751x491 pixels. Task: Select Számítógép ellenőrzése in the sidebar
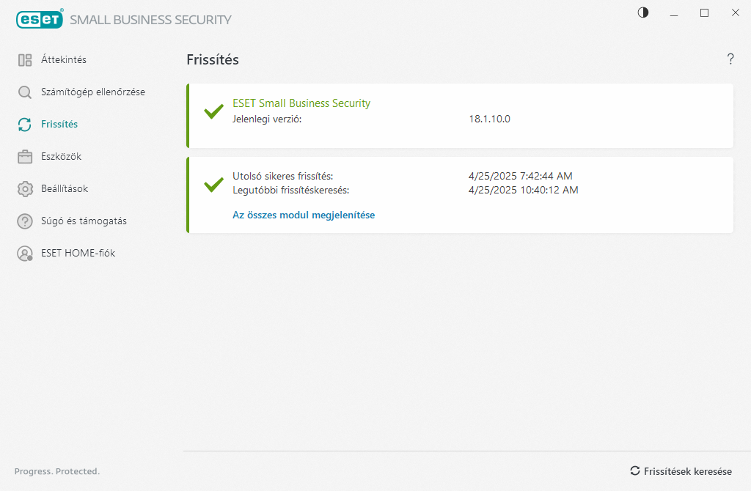(93, 92)
